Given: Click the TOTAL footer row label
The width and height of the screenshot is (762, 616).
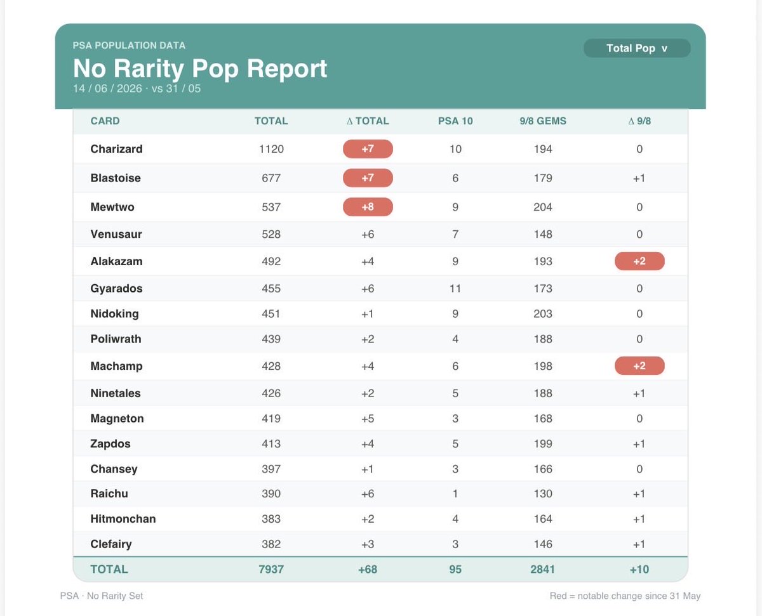Looking at the screenshot, I should coord(109,570).
